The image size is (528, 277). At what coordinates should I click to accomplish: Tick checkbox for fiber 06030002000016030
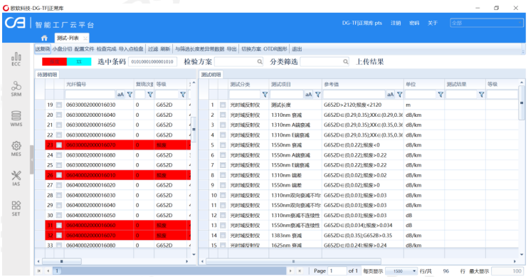[x=59, y=105]
